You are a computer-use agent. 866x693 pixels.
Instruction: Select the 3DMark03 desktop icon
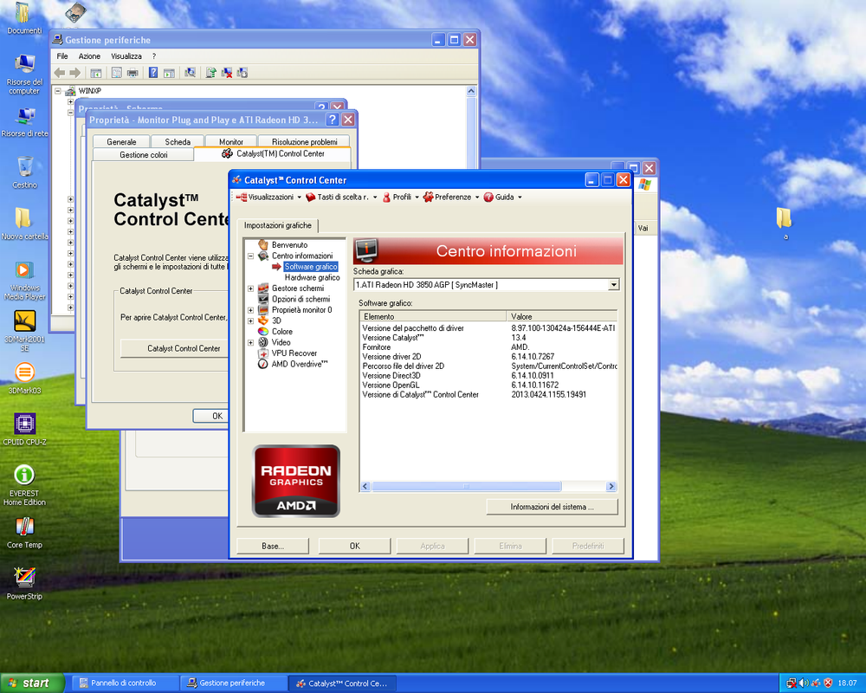(x=24, y=372)
